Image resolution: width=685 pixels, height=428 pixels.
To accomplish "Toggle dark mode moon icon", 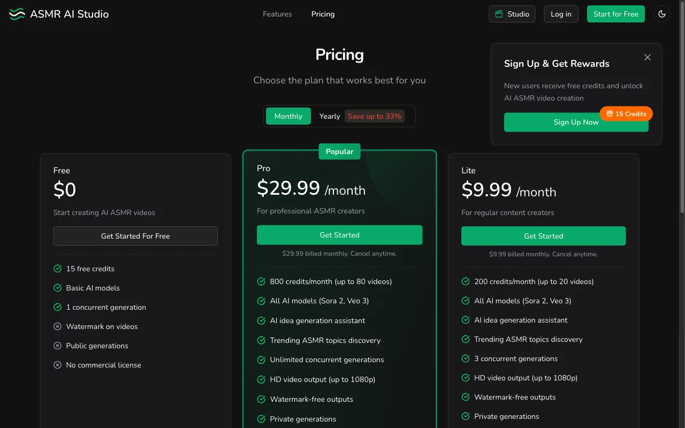I will [x=662, y=14].
